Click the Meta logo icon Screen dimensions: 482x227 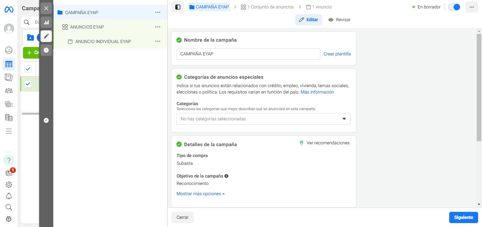pos(9,10)
